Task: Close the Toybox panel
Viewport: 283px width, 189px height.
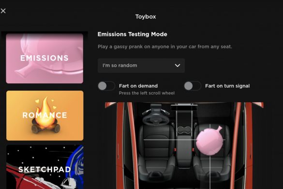Action: tap(3, 11)
